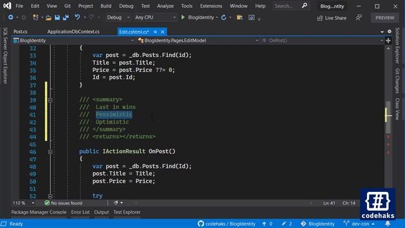
Task: Click the new item toolbar icon
Action: [x=35, y=17]
